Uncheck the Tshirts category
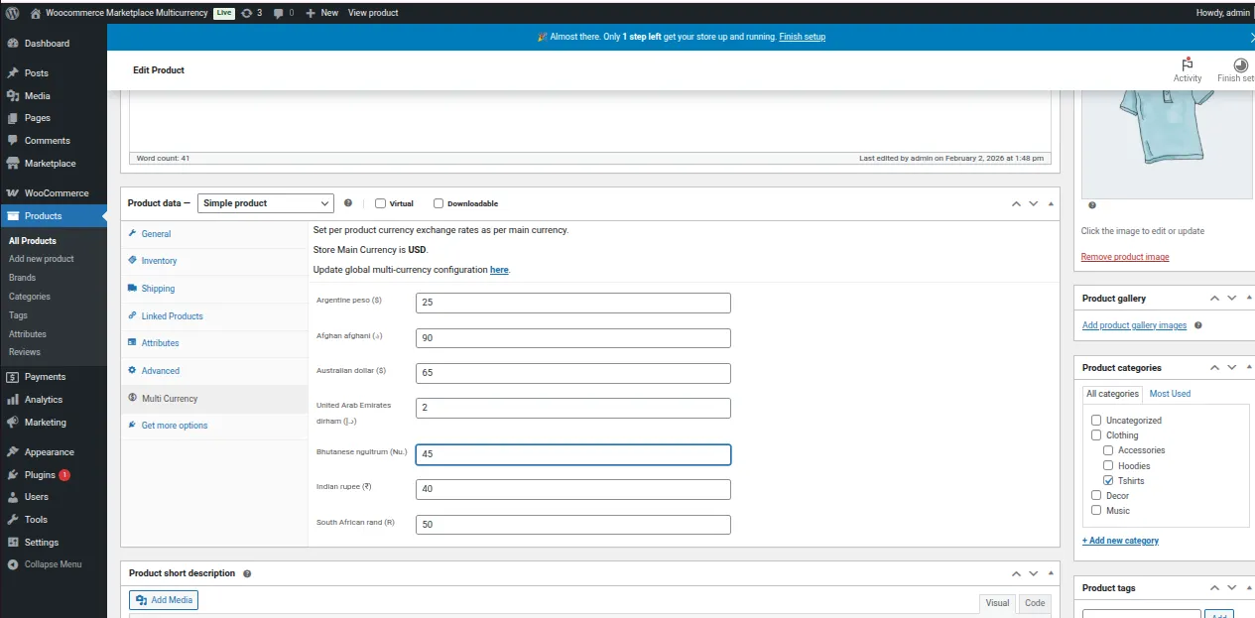This screenshot has height=618, width=1255. point(1108,481)
